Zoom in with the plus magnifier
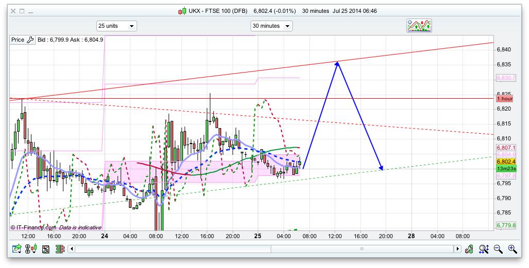 click(x=513, y=249)
